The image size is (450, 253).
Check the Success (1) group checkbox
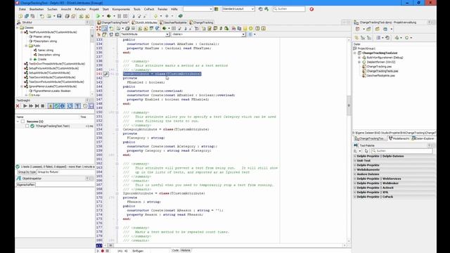pyautogui.click(x=22, y=122)
